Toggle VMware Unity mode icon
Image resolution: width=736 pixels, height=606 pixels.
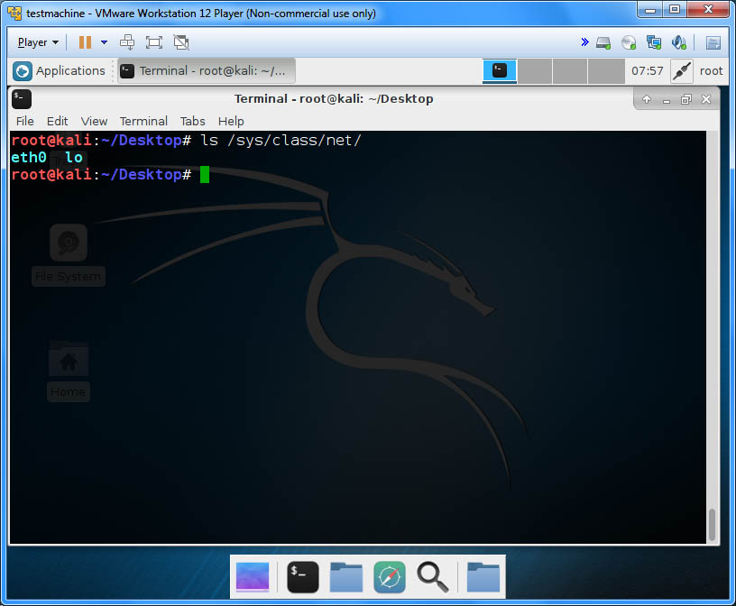pyautogui.click(x=181, y=42)
